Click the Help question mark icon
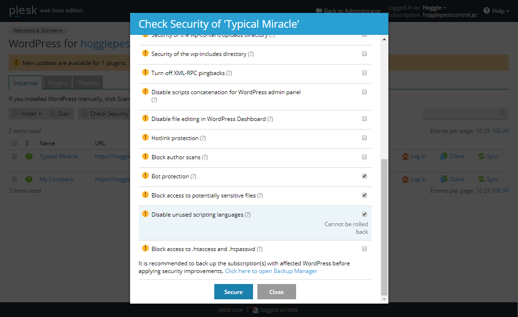 pyautogui.click(x=486, y=11)
